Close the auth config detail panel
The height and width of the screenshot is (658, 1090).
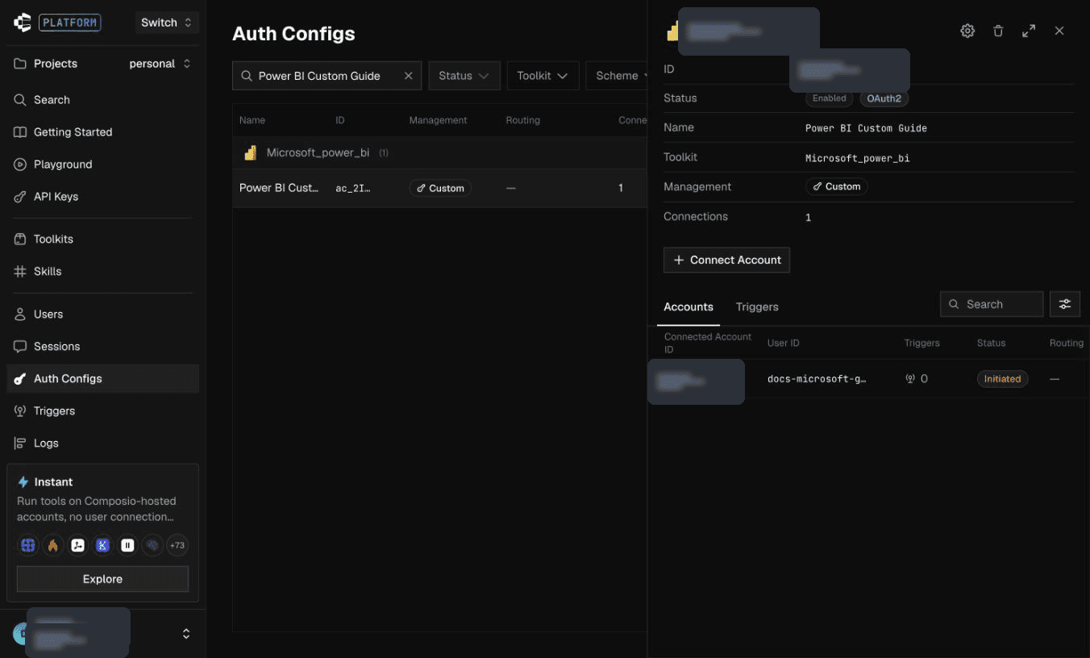[x=1059, y=31]
